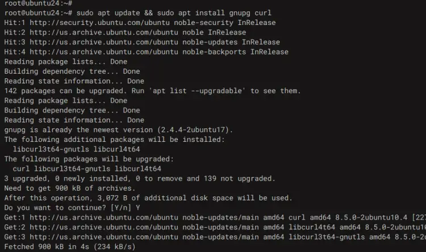Image resolution: width=426 pixels, height=252 pixels.
Task: Click the first 'Reading package lists... Done' line
Action: tap(66, 62)
